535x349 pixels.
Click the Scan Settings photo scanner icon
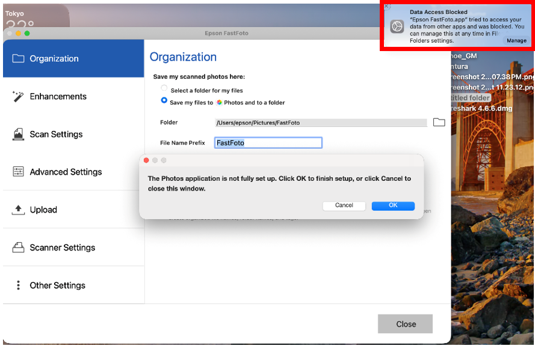18,134
